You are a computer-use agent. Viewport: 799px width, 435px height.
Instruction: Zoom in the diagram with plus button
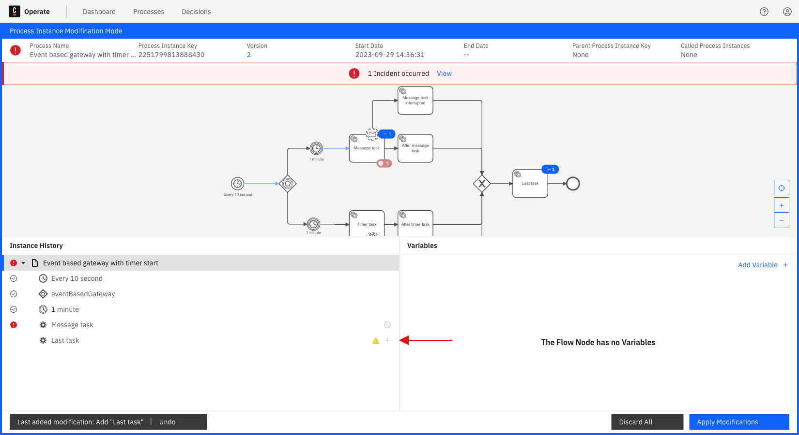click(x=782, y=205)
